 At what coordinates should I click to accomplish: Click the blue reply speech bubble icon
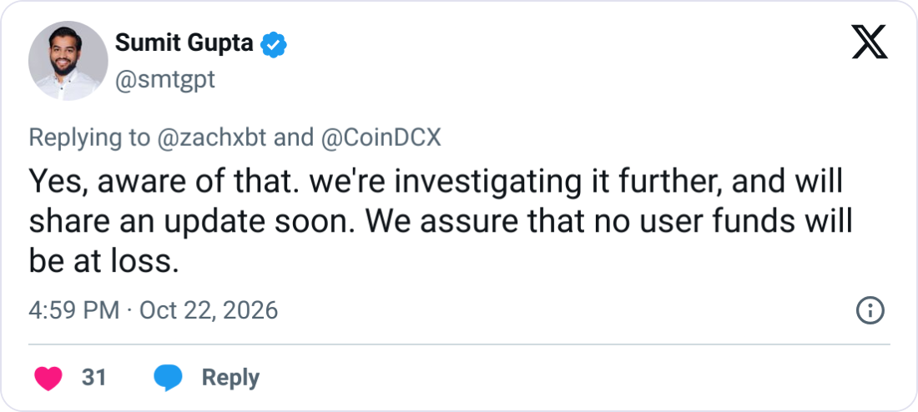point(168,378)
